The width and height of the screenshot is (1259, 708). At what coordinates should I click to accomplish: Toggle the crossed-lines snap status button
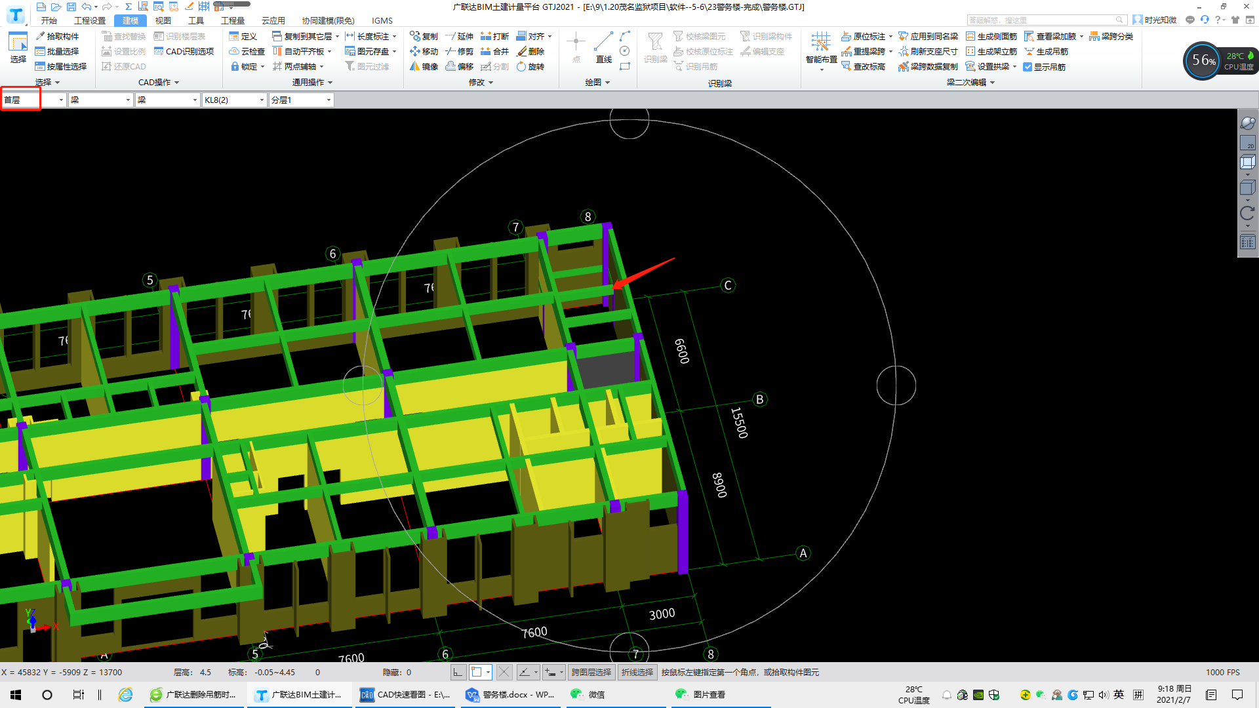(504, 672)
